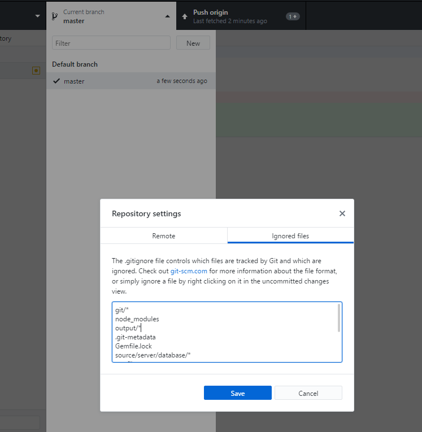Click the 1 commit ahead badge
This screenshot has height=432, width=422.
tap(293, 16)
